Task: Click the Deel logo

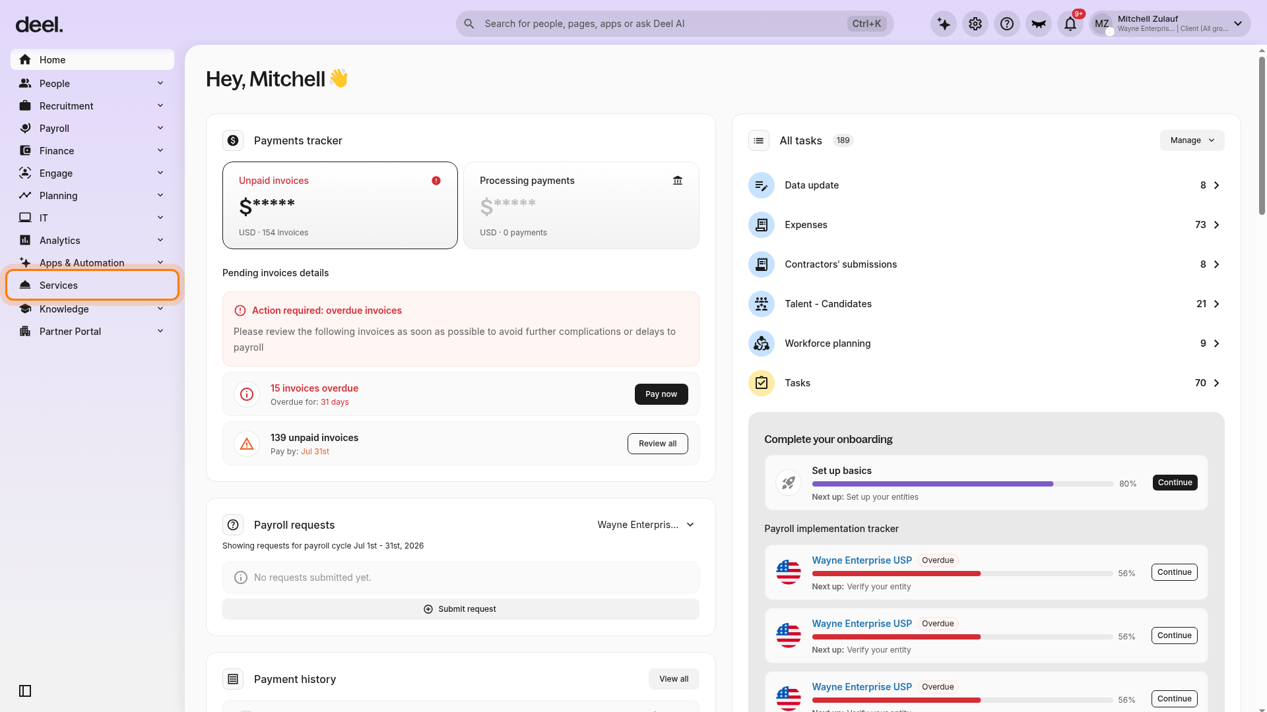Action: (39, 24)
